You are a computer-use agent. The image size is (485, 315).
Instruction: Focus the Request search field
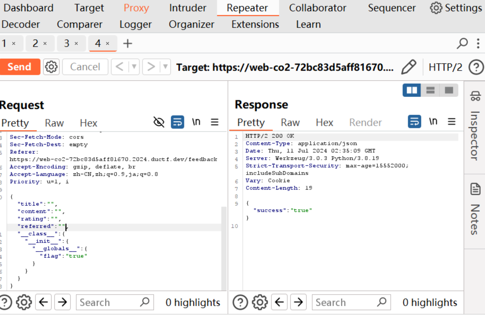115,302
